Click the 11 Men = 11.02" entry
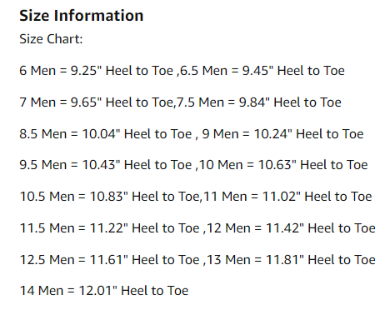Screen dimensions: 380x335 (252, 197)
